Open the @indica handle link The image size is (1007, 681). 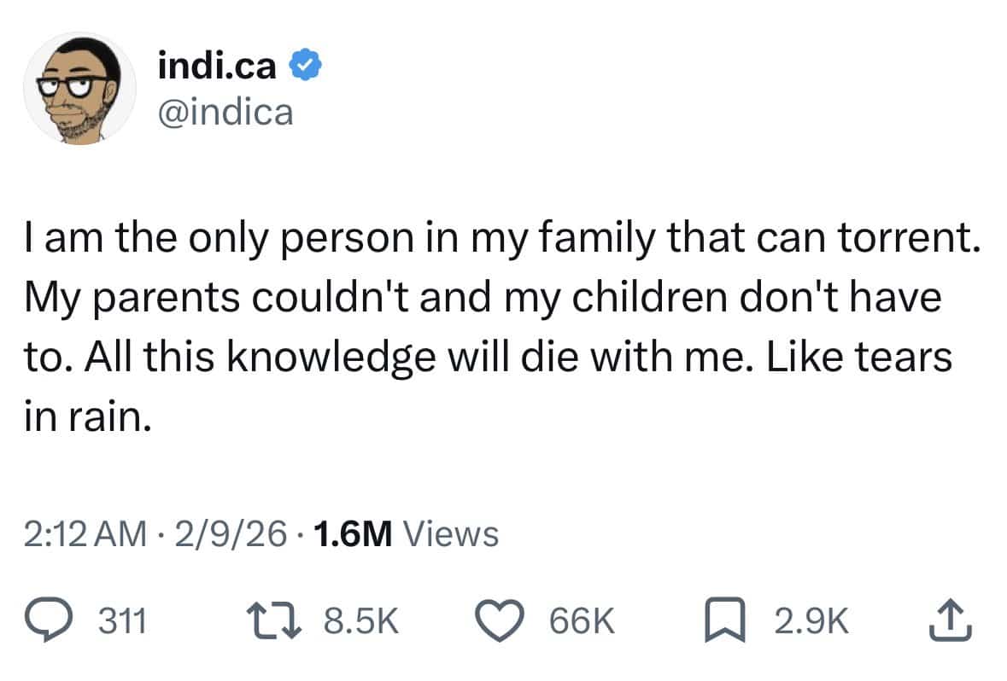(x=225, y=113)
